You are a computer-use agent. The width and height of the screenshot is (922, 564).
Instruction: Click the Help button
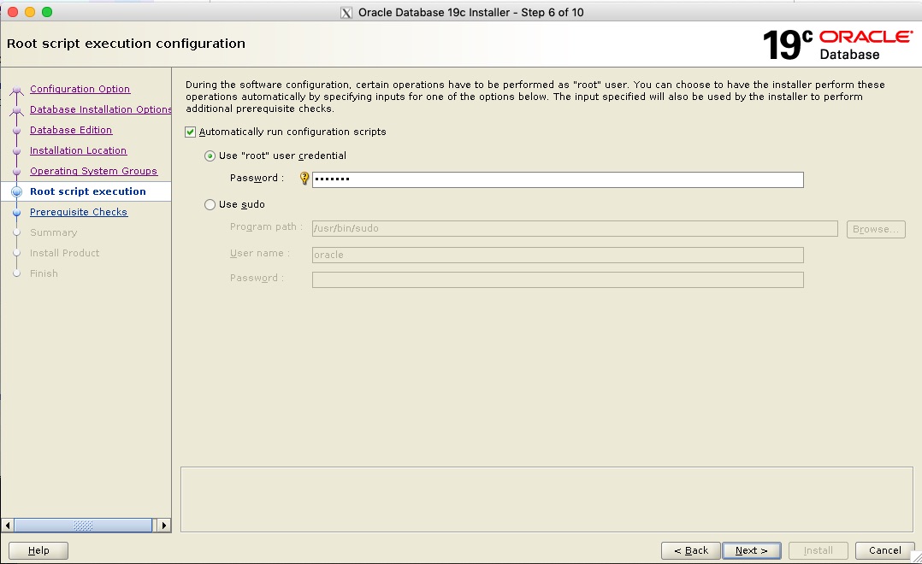(38, 550)
